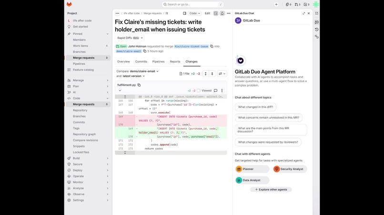This screenshot has width=384, height=215.
Task: Open the to-do list counter icon
Action: [307, 4]
